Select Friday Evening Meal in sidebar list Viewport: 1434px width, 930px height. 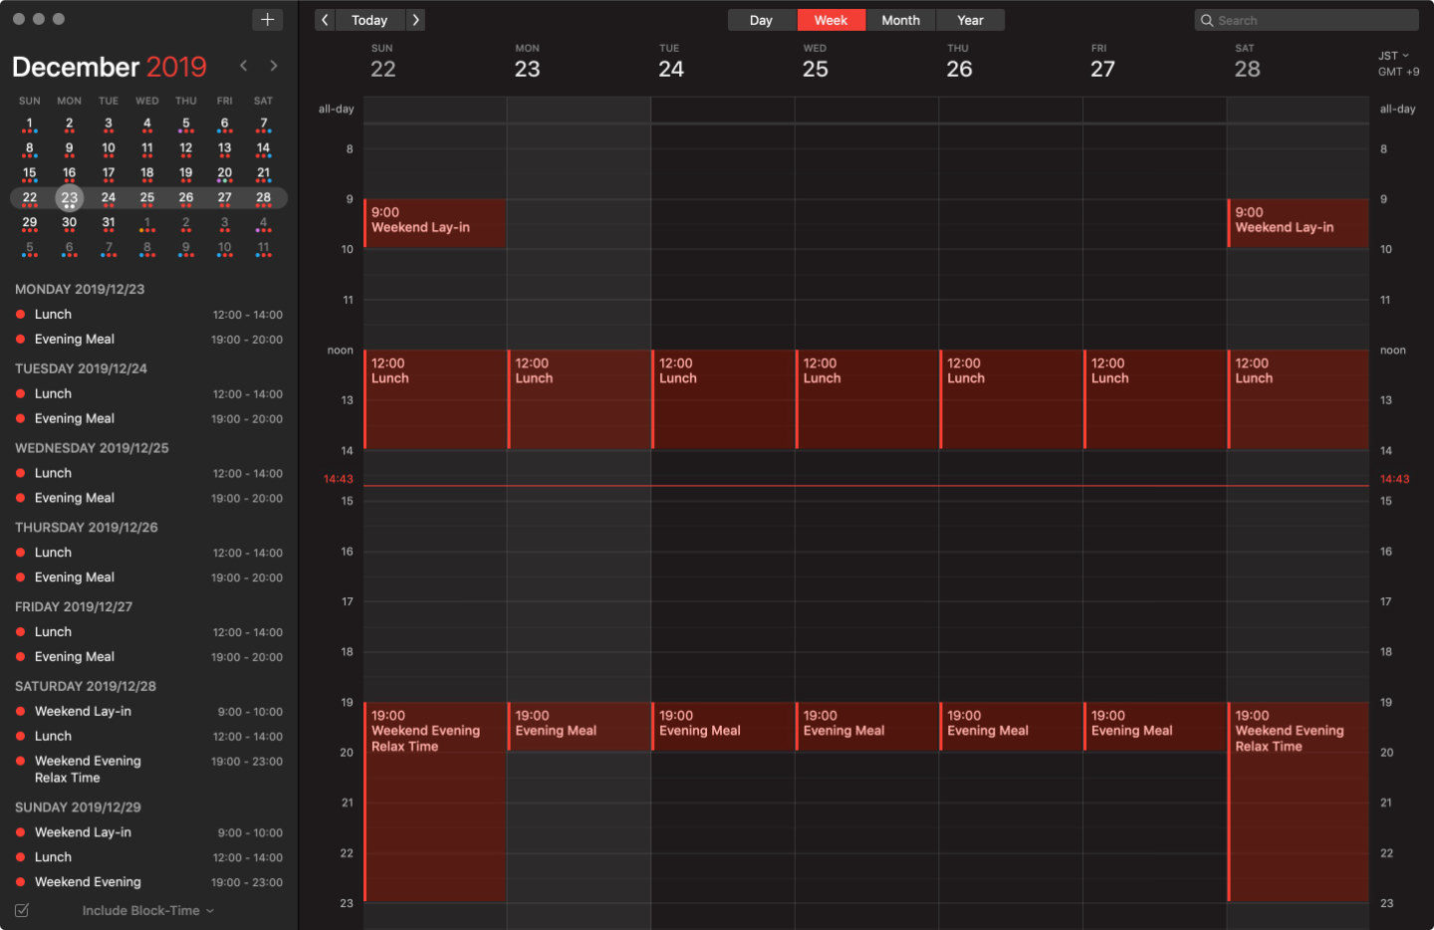(75, 657)
